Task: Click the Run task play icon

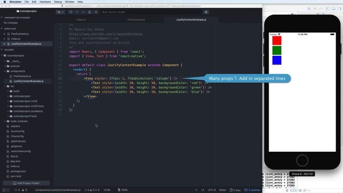Action: (77, 12)
